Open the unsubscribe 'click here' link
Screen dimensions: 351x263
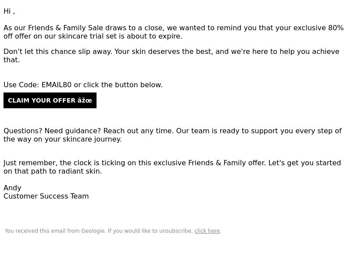pyautogui.click(x=207, y=231)
